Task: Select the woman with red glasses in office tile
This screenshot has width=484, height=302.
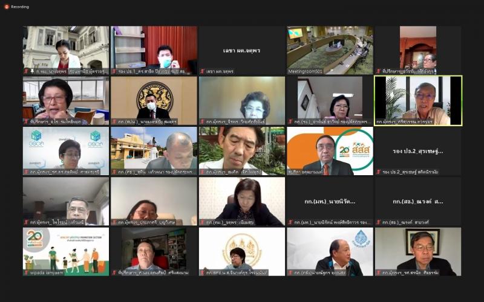Action: click(66, 101)
